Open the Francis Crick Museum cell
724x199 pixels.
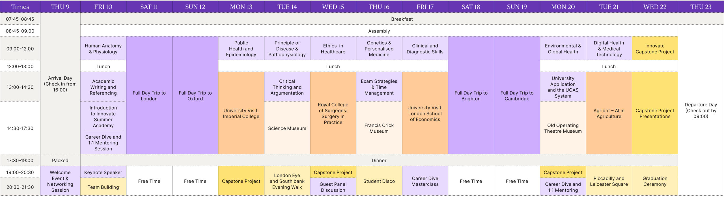[x=379, y=128]
